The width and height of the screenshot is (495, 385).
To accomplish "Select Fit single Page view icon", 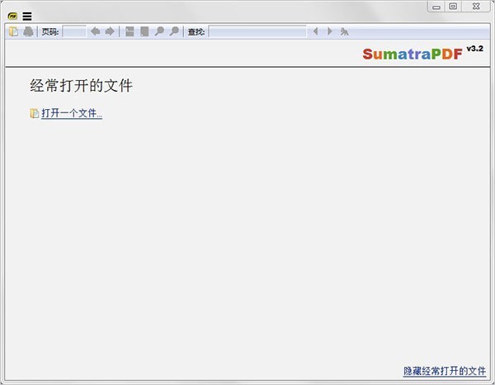I will 144,31.
